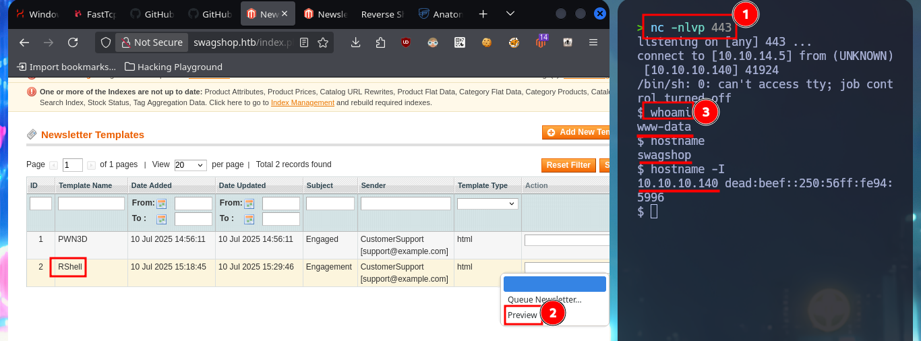
Task: Switch to the Windows tab
Action: click(x=37, y=14)
